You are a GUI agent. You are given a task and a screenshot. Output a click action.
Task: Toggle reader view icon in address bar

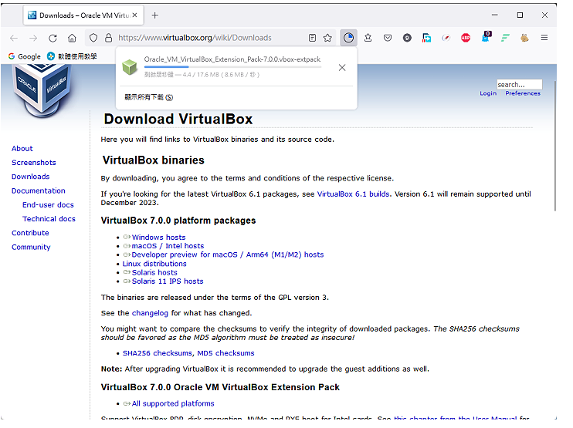(x=312, y=38)
